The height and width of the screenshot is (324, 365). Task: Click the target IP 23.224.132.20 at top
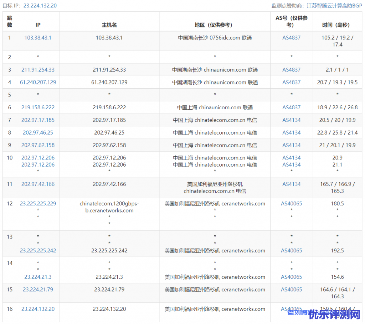(x=40, y=6)
